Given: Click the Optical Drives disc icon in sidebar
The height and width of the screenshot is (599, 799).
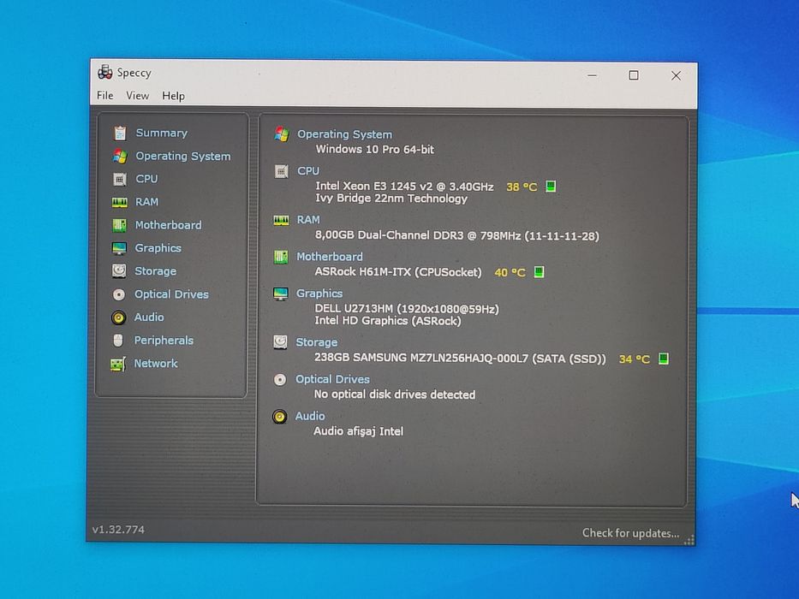Looking at the screenshot, I should click(x=119, y=294).
